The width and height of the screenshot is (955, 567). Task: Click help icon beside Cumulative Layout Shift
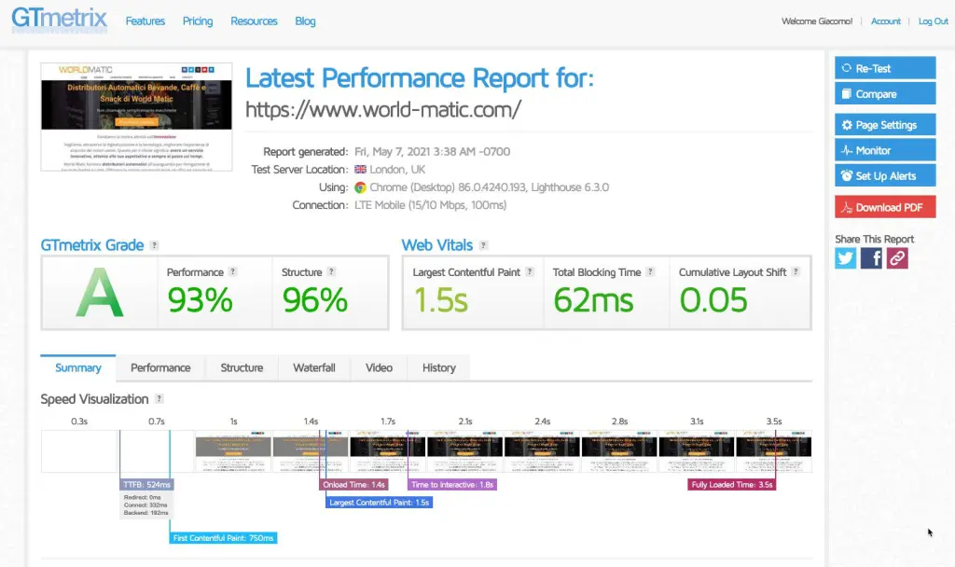pyautogui.click(x=796, y=271)
